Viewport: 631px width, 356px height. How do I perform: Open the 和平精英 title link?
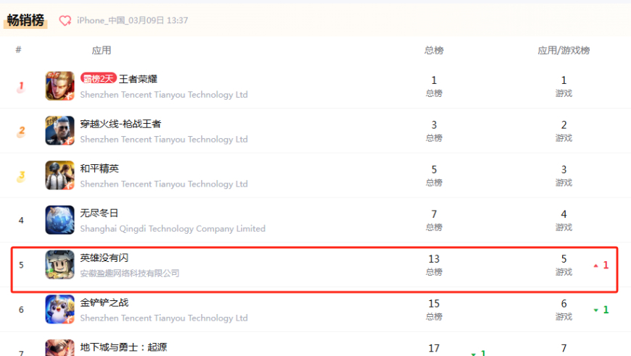[x=99, y=168]
